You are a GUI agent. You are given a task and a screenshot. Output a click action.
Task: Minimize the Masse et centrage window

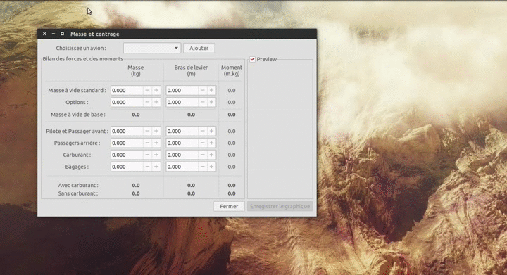click(x=54, y=34)
